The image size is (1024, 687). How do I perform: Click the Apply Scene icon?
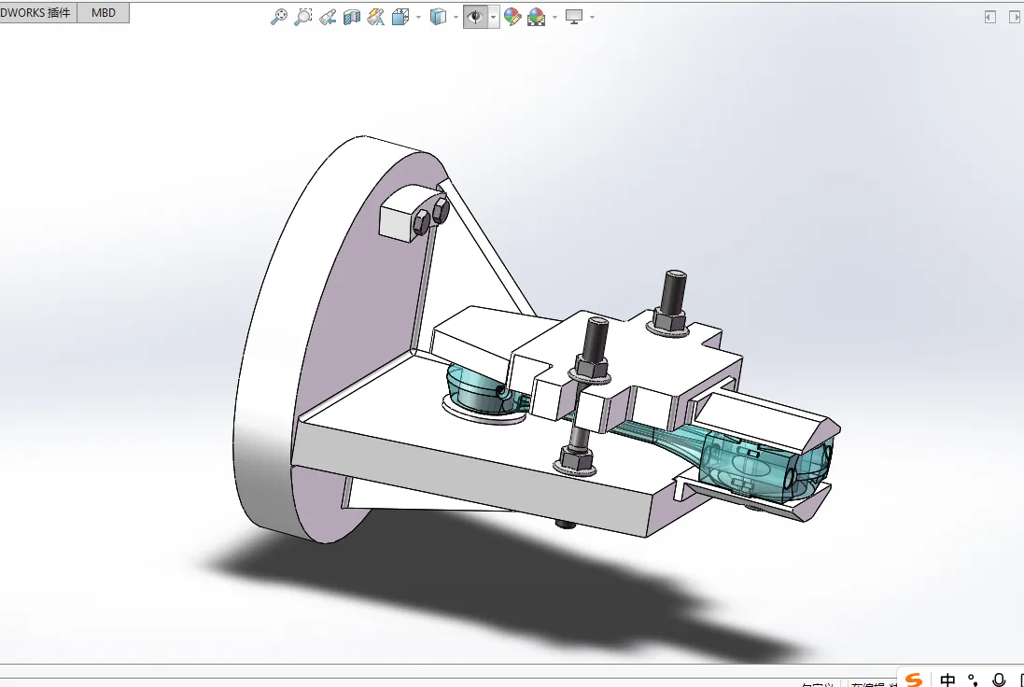point(536,17)
